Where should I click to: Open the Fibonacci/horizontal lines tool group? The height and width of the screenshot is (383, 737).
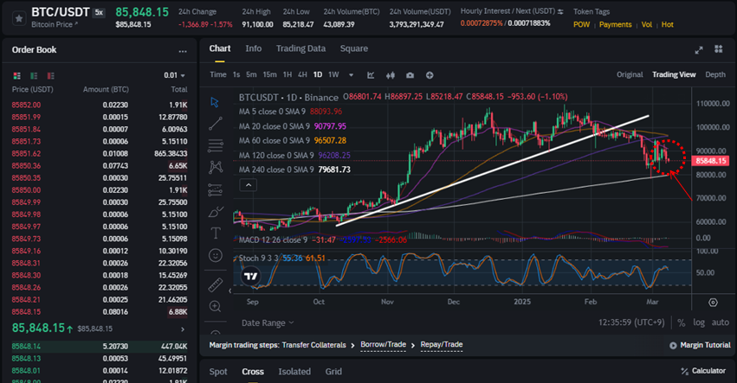(x=216, y=145)
